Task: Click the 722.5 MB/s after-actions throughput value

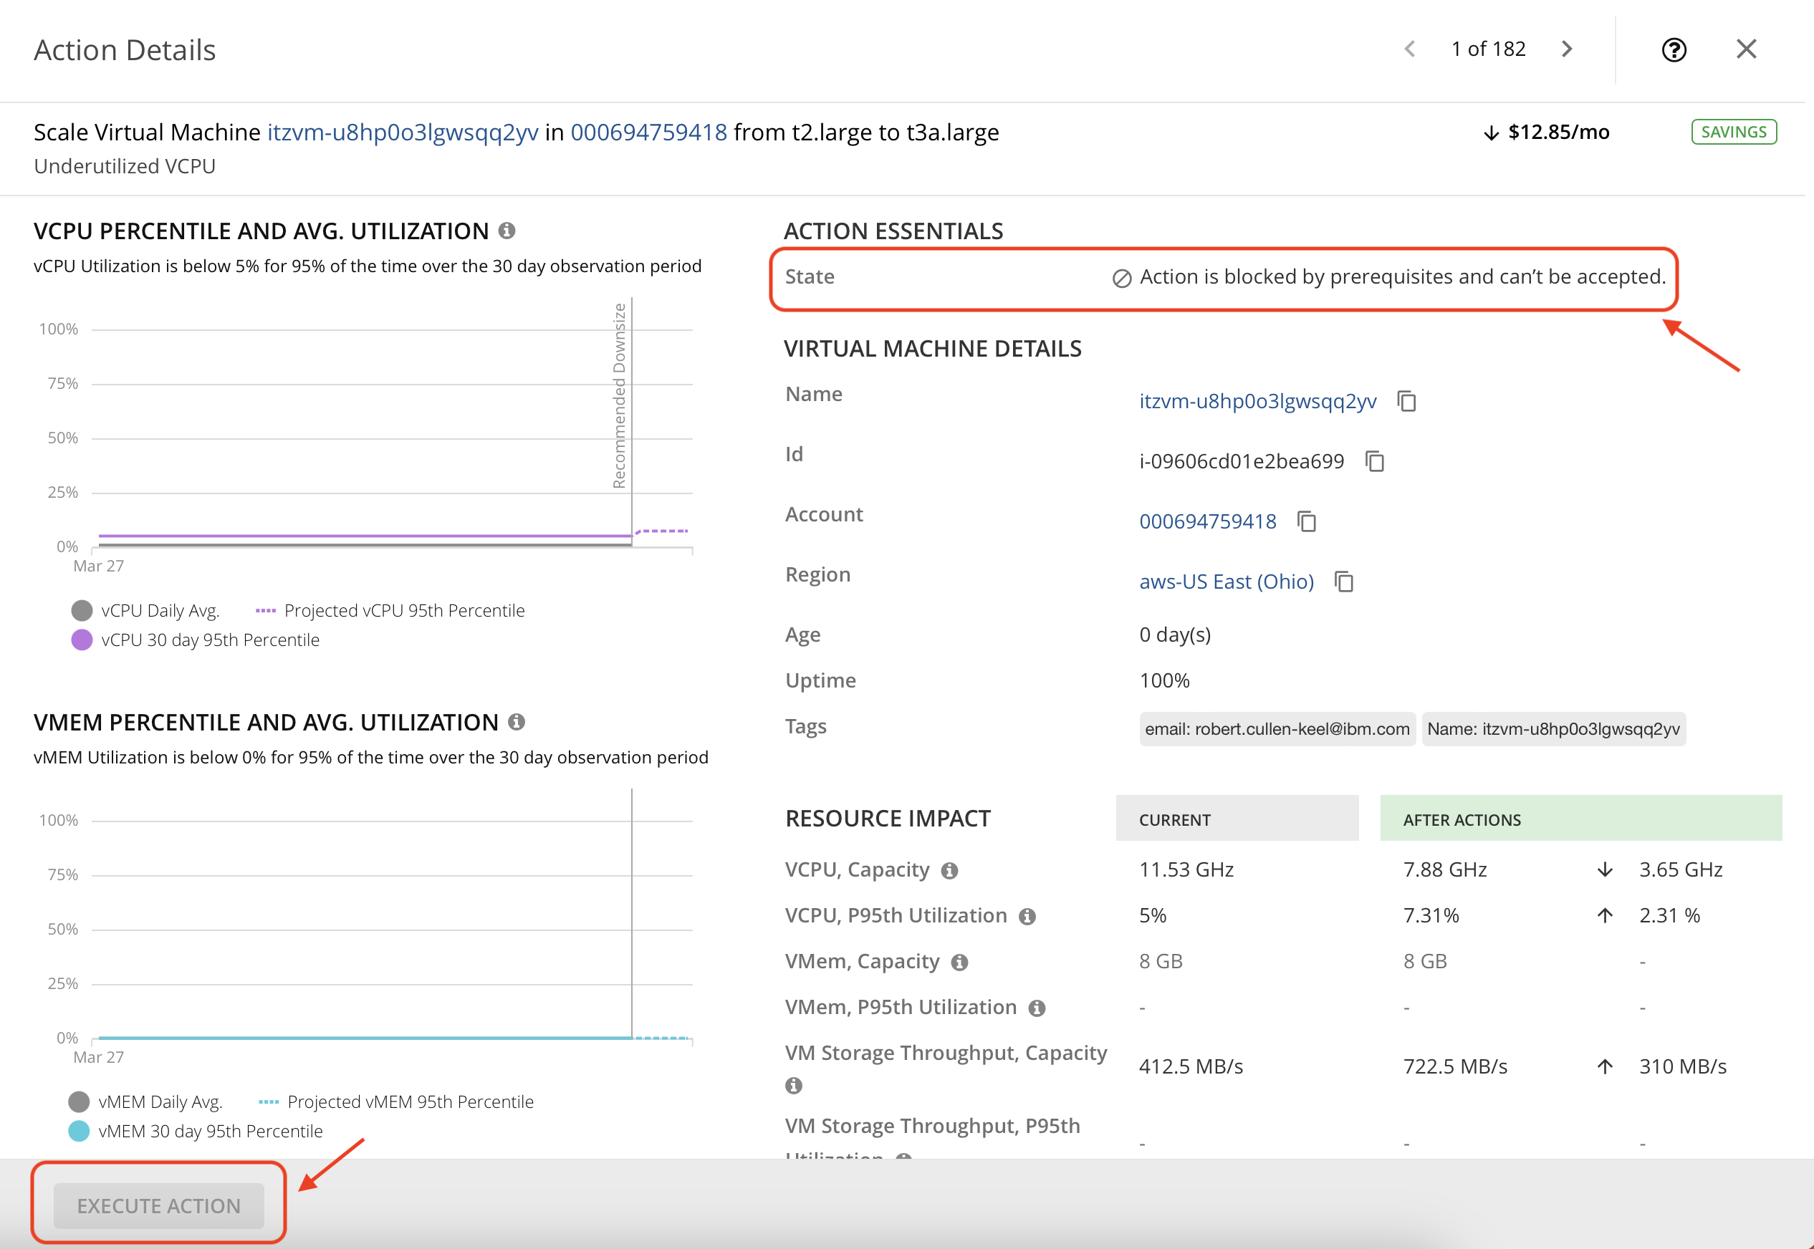Action: coord(1454,1066)
